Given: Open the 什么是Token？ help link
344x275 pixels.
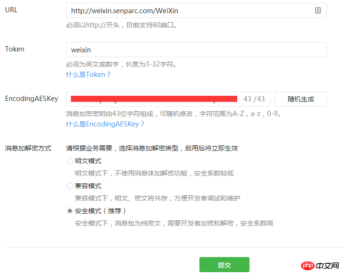Looking at the screenshot, I should pyautogui.click(x=88, y=75).
